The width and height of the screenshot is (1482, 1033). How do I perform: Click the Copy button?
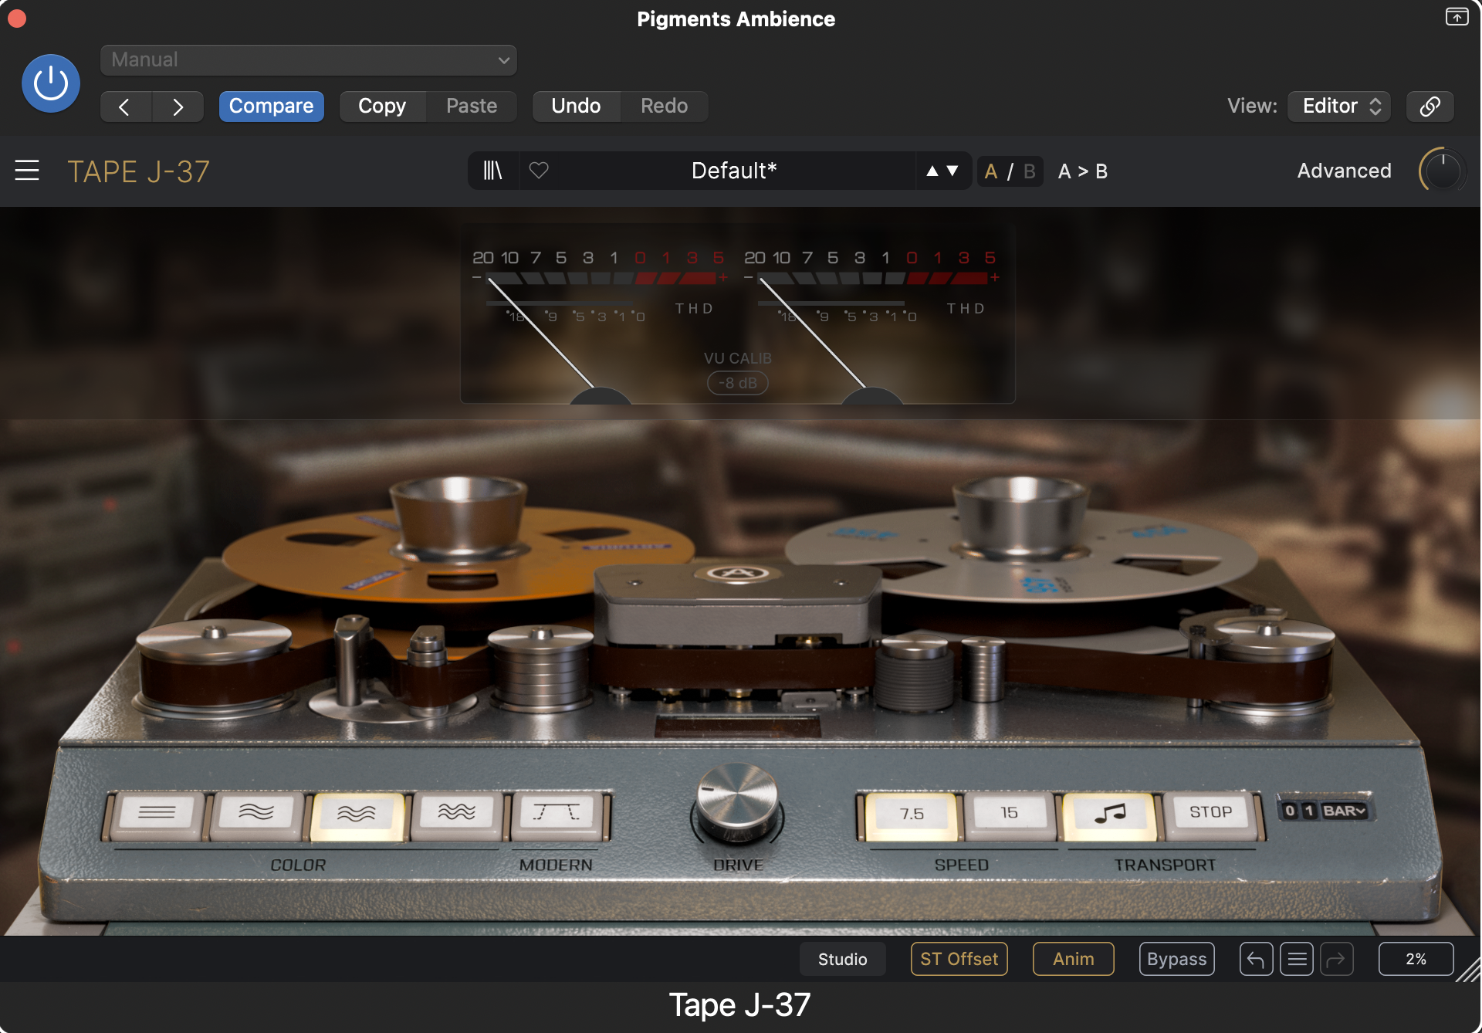point(382,106)
